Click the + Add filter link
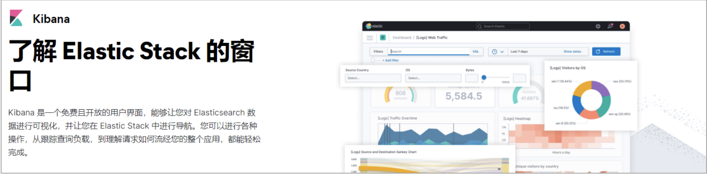The image size is (707, 176). tap(391, 60)
